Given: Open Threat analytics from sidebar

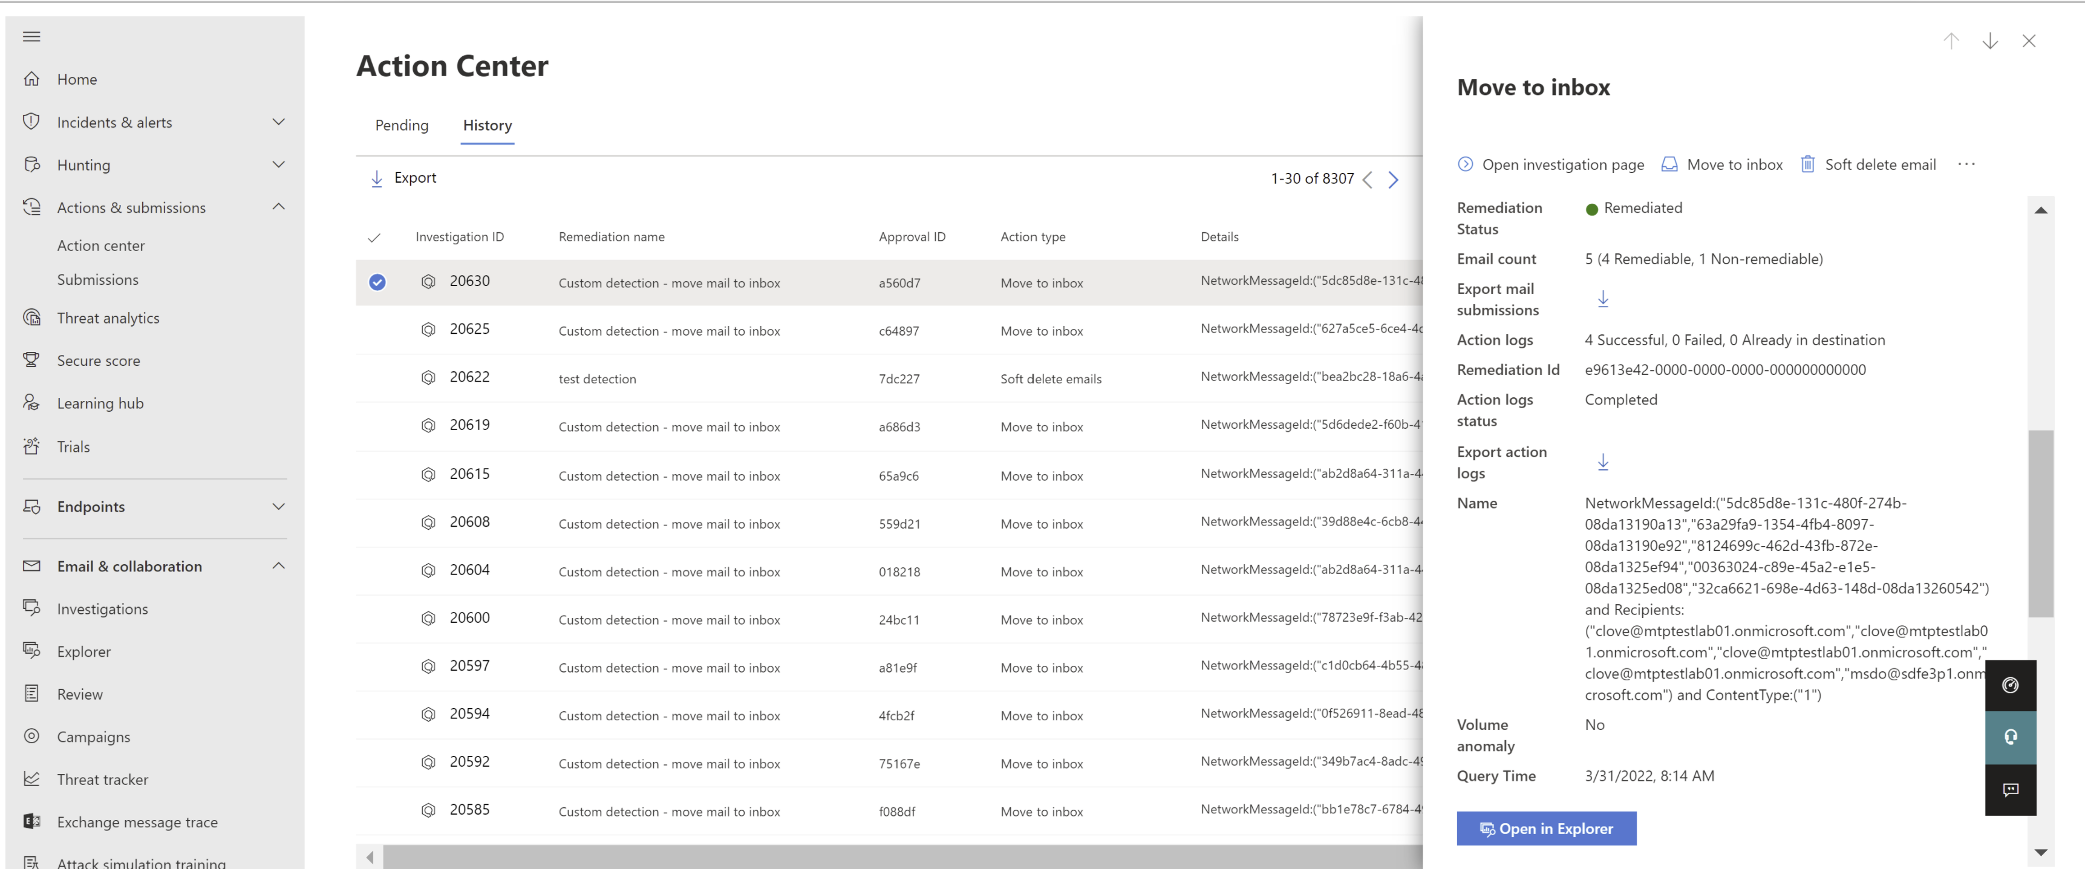Looking at the screenshot, I should tap(108, 318).
